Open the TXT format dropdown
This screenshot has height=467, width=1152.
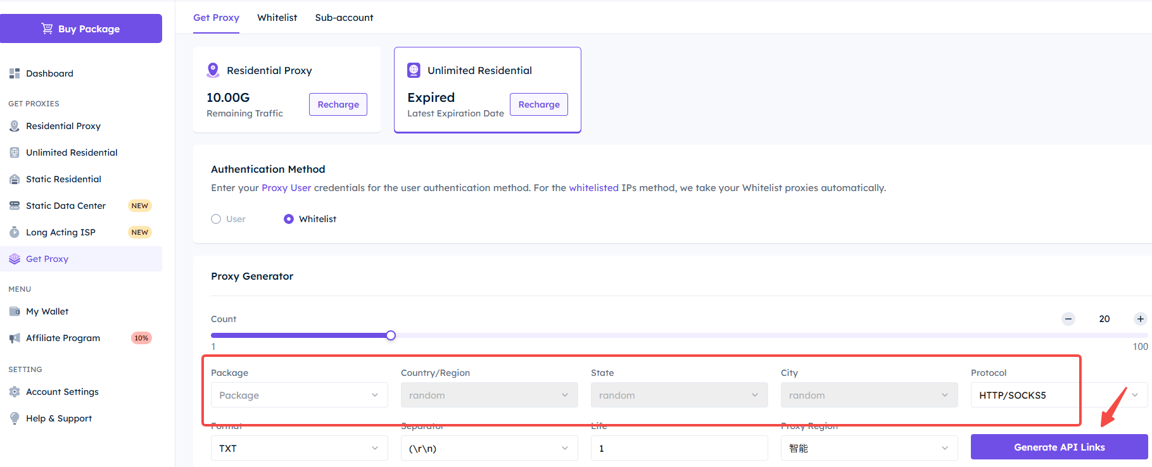point(300,448)
